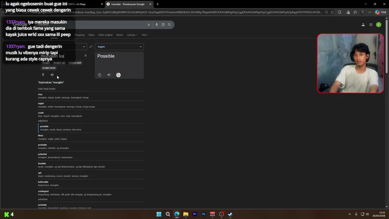Expand the 'Lainnya' search filter menu

[132, 35]
